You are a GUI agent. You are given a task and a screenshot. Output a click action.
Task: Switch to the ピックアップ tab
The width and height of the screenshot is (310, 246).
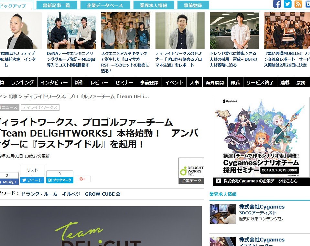point(16,5)
